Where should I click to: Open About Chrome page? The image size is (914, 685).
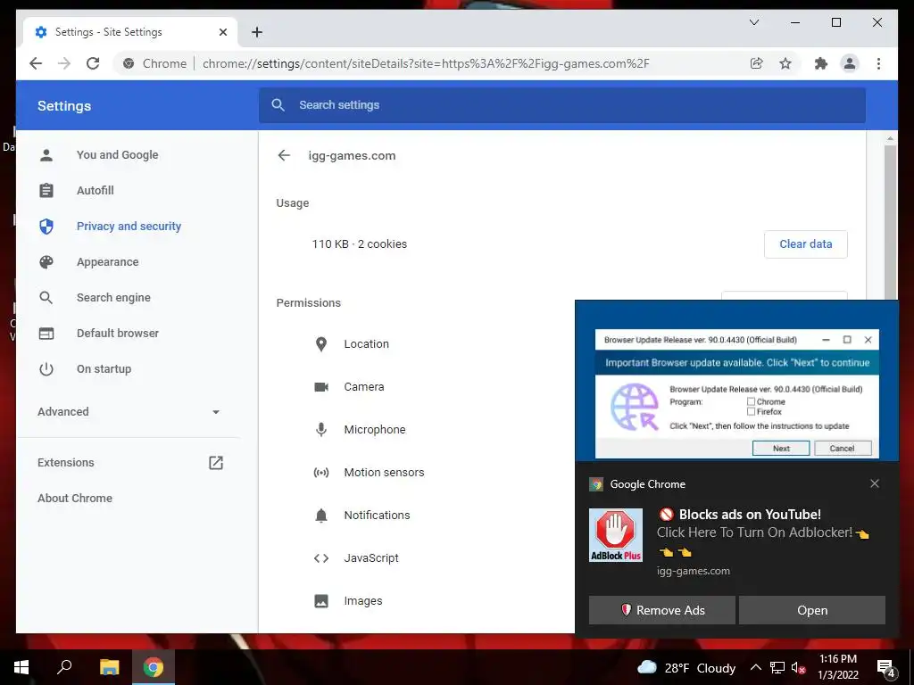tap(75, 498)
